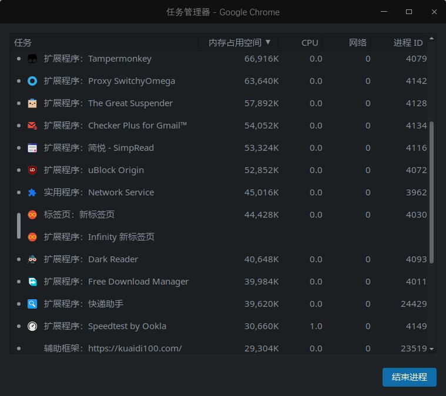This screenshot has height=396, width=446.
Task: Select the Tampermonkey extension icon
Action: (32, 59)
